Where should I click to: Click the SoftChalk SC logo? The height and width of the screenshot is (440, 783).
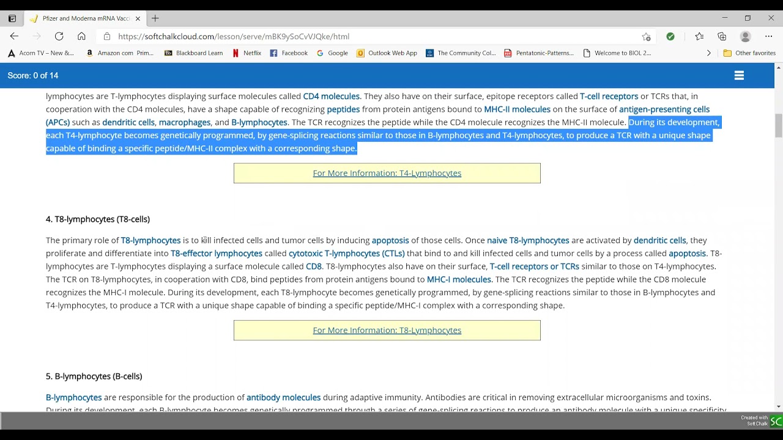776,421
